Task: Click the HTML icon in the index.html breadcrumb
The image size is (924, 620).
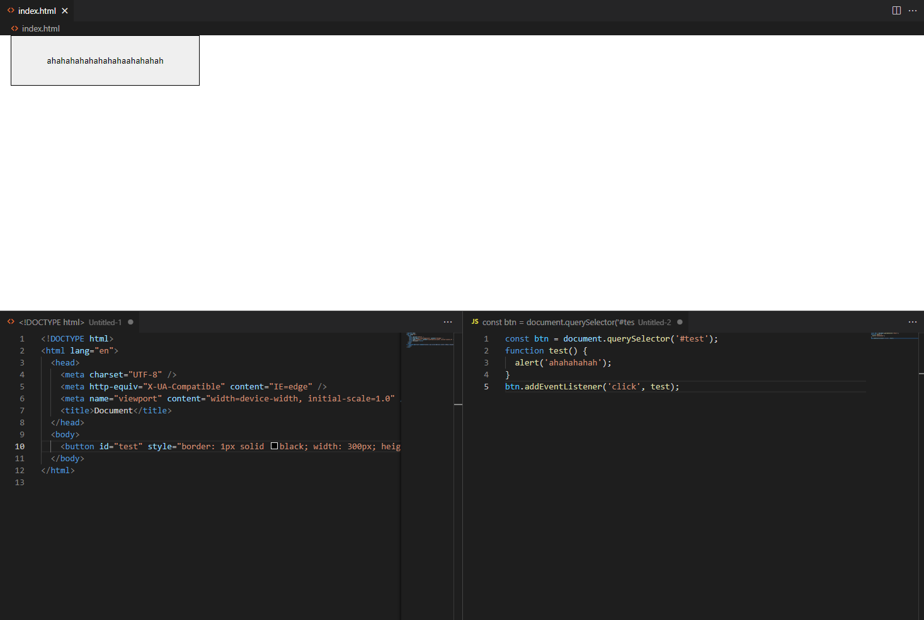Action: (x=14, y=28)
